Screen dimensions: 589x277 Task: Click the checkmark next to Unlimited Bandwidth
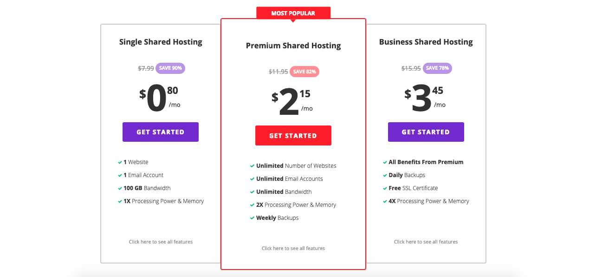(252, 192)
